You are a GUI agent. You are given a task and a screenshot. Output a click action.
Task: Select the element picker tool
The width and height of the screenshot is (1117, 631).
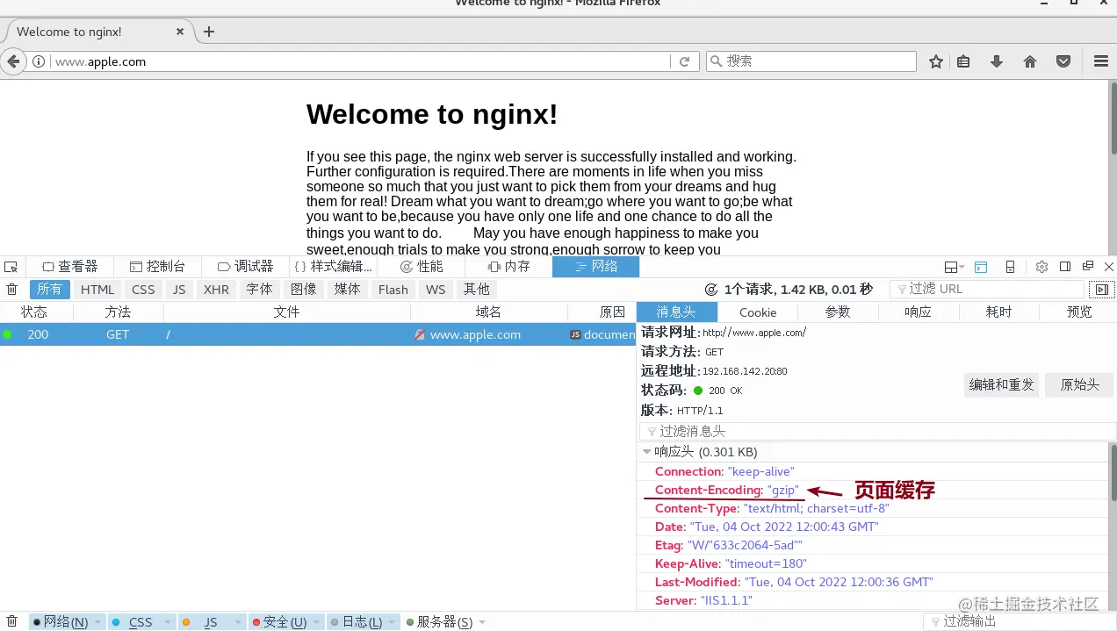(11, 266)
